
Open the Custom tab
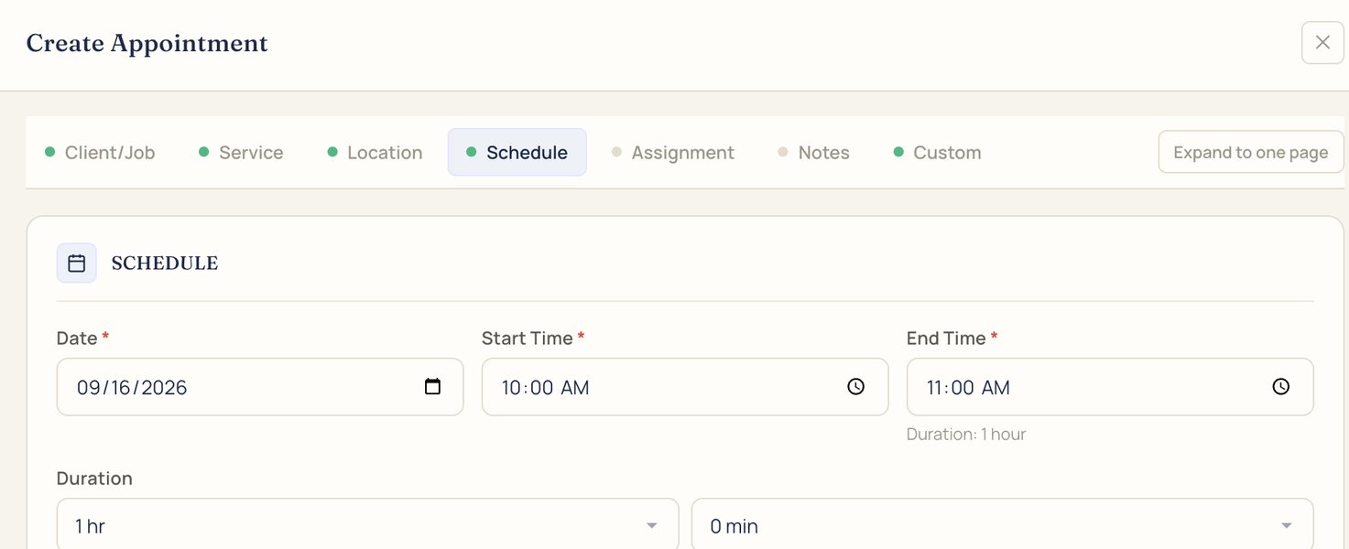tap(937, 152)
